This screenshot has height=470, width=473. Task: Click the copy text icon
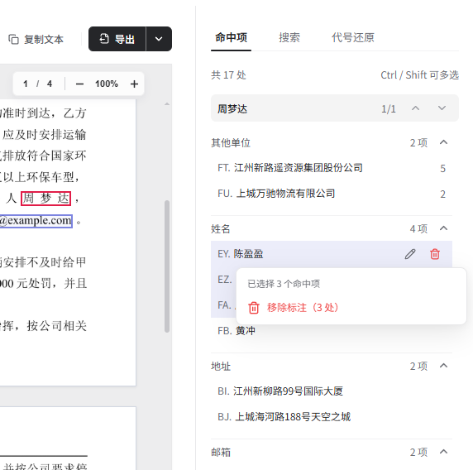coord(13,39)
